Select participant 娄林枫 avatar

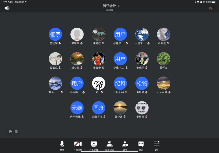point(142,108)
